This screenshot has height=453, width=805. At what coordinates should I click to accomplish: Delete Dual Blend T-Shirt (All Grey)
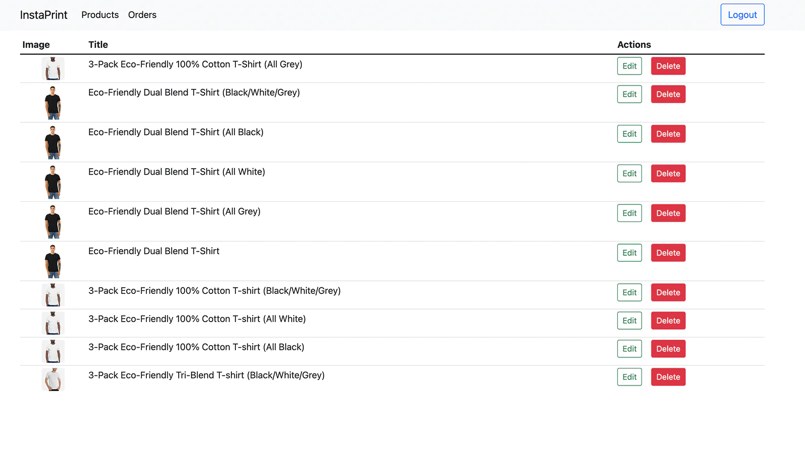pos(668,213)
